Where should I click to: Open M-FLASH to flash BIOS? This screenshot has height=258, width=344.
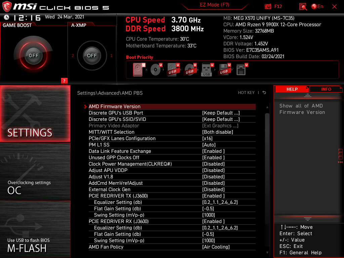point(35,229)
